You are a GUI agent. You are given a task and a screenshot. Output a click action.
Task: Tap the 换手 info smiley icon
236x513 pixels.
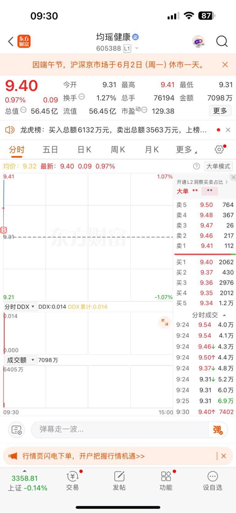point(82,97)
